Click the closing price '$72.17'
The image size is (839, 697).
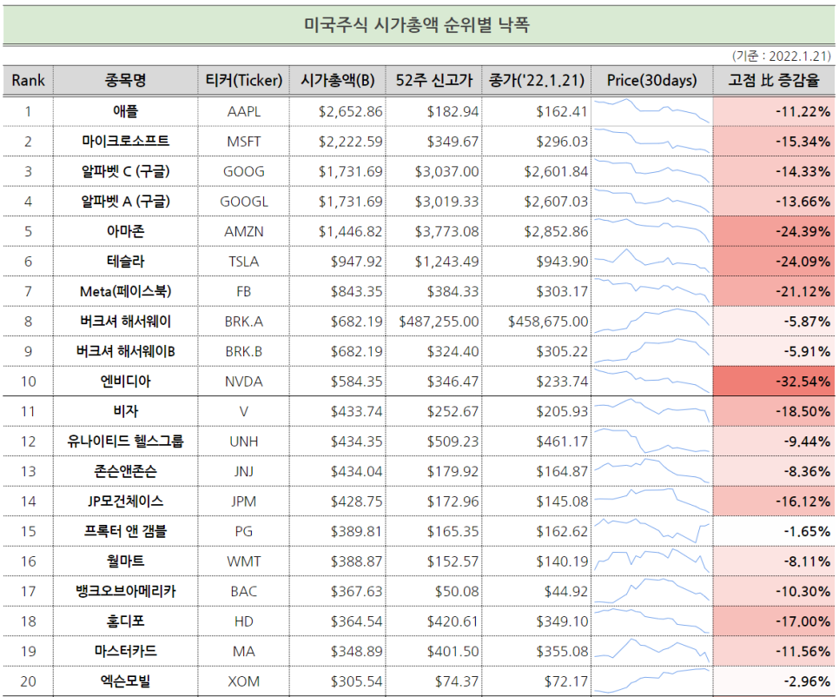point(566,681)
